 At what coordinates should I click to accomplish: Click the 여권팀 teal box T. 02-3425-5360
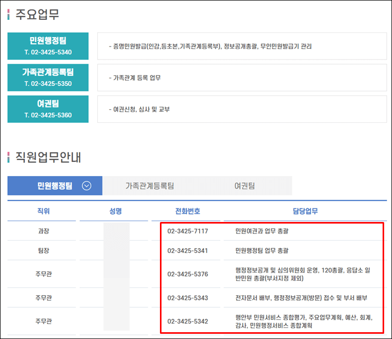coord(48,109)
